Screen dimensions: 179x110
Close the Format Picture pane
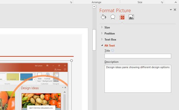pyautogui.click(x=175, y=10)
